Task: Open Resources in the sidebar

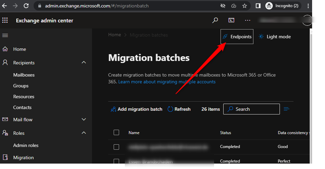Action: (x=24, y=97)
